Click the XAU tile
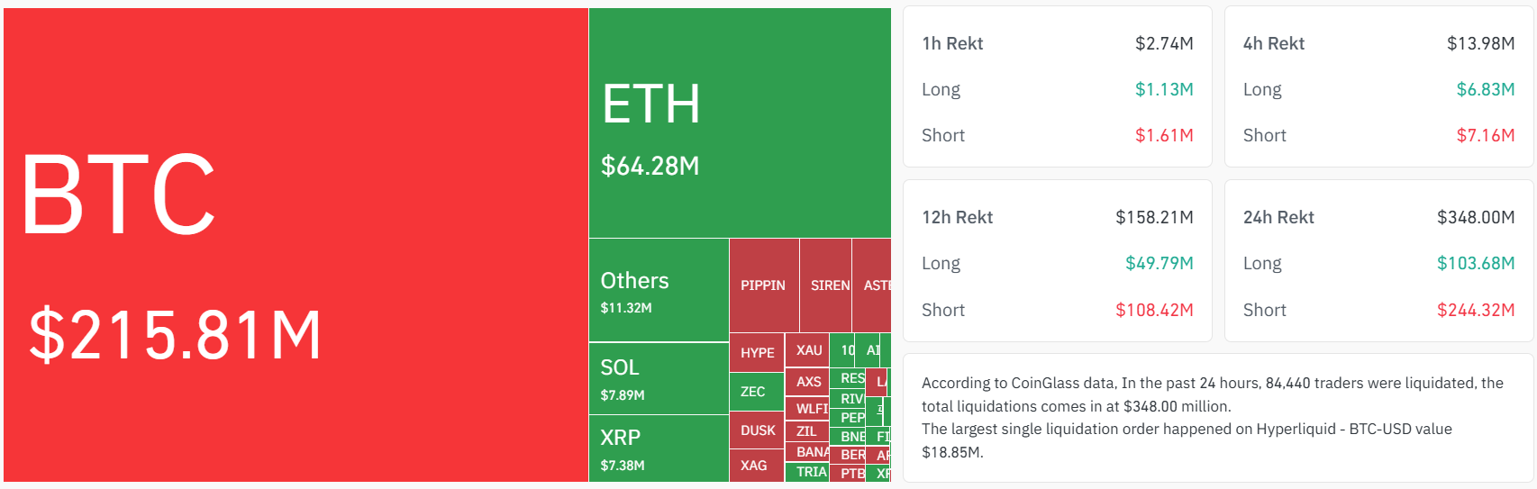Viewport: 1537px width, 489px height. coord(807,350)
